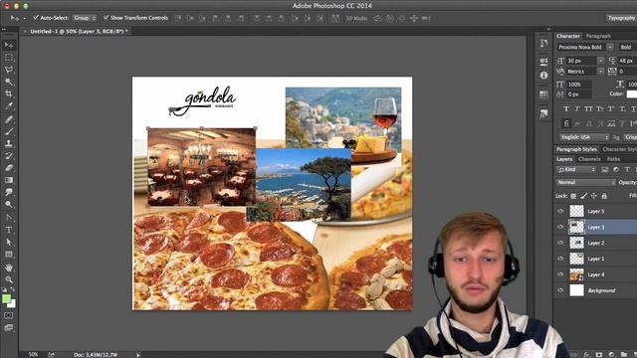Click background color swatch in toolbar
The height and width of the screenshot is (358, 637).
12,304
